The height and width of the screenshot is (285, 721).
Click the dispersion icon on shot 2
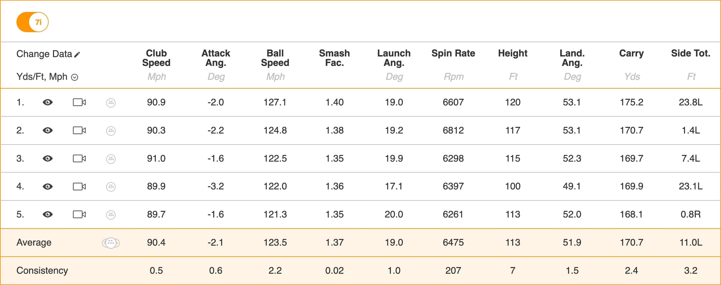pyautogui.click(x=111, y=130)
